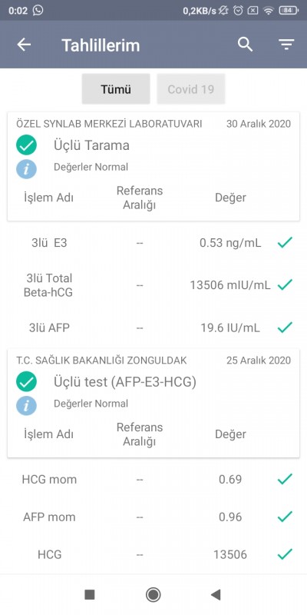
Task: Select the Tümü tab
Action: click(116, 89)
